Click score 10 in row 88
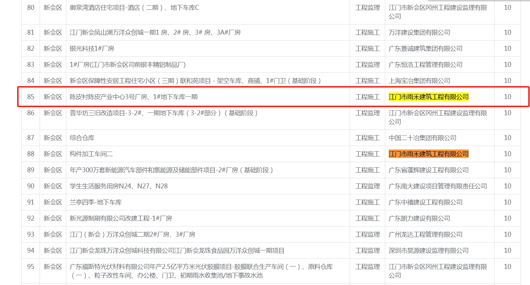The width and height of the screenshot is (530, 285). click(x=508, y=154)
